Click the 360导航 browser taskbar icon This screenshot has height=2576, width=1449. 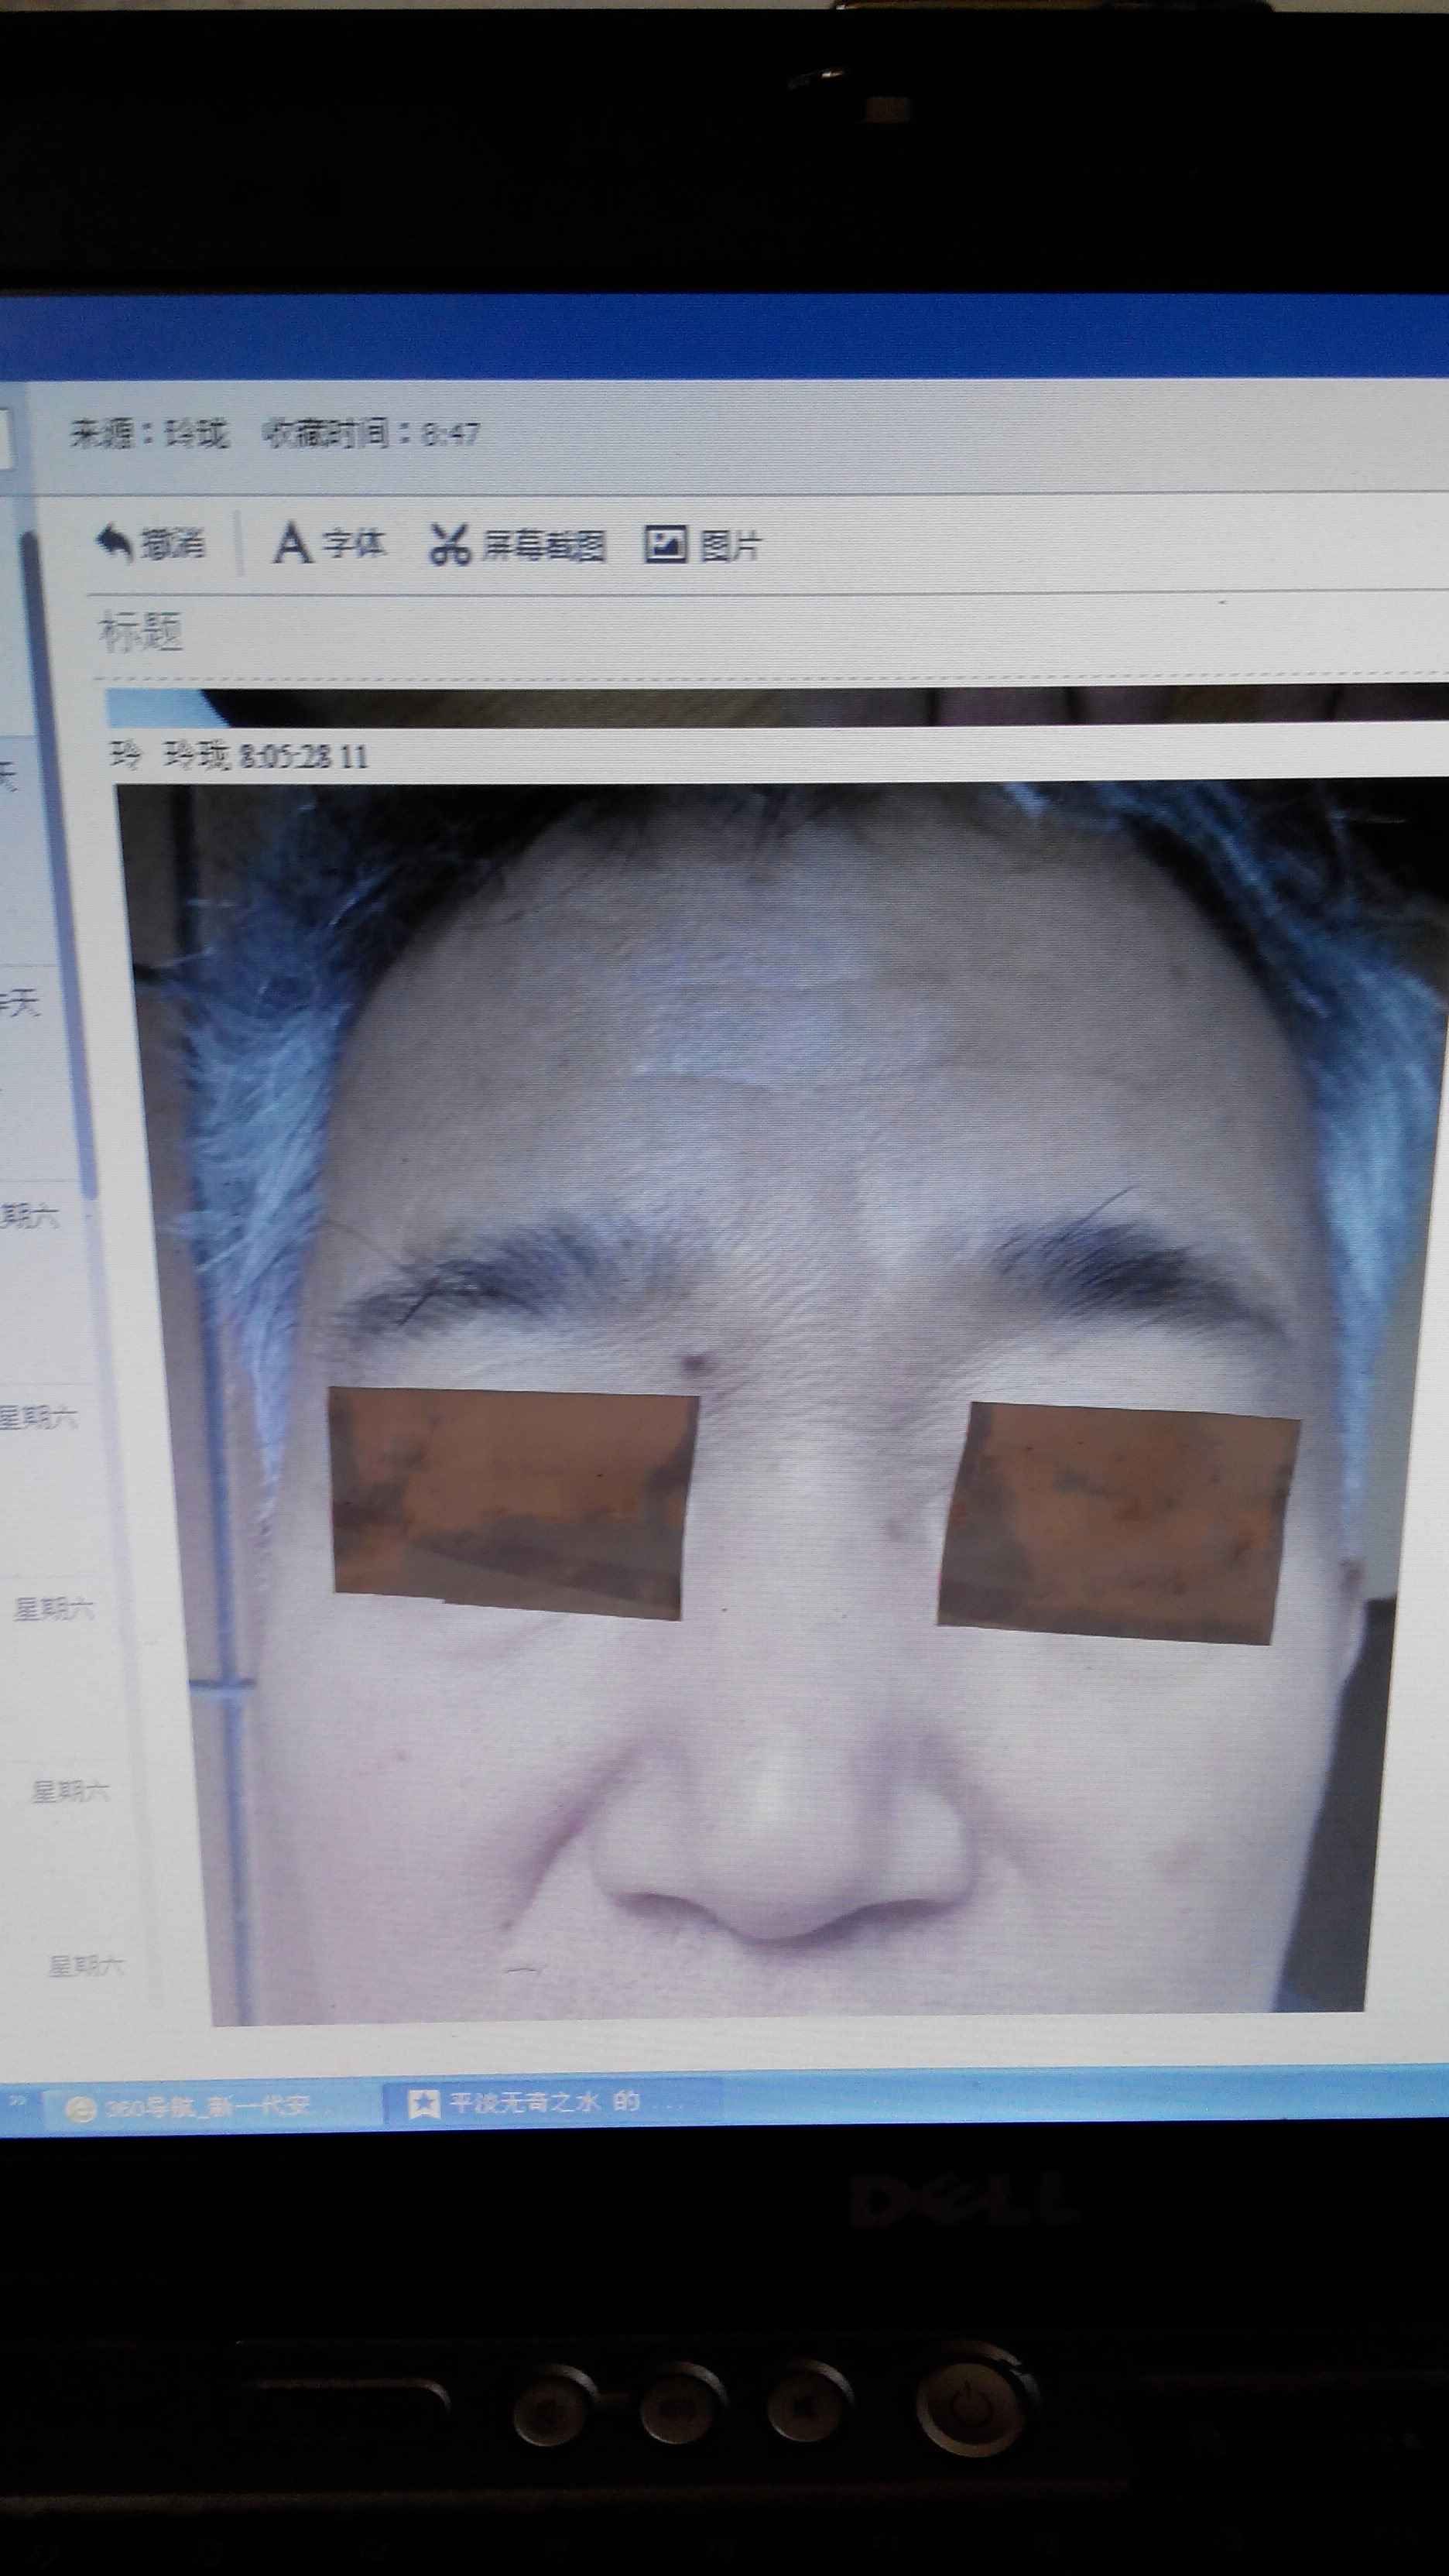[x=80, y=2107]
